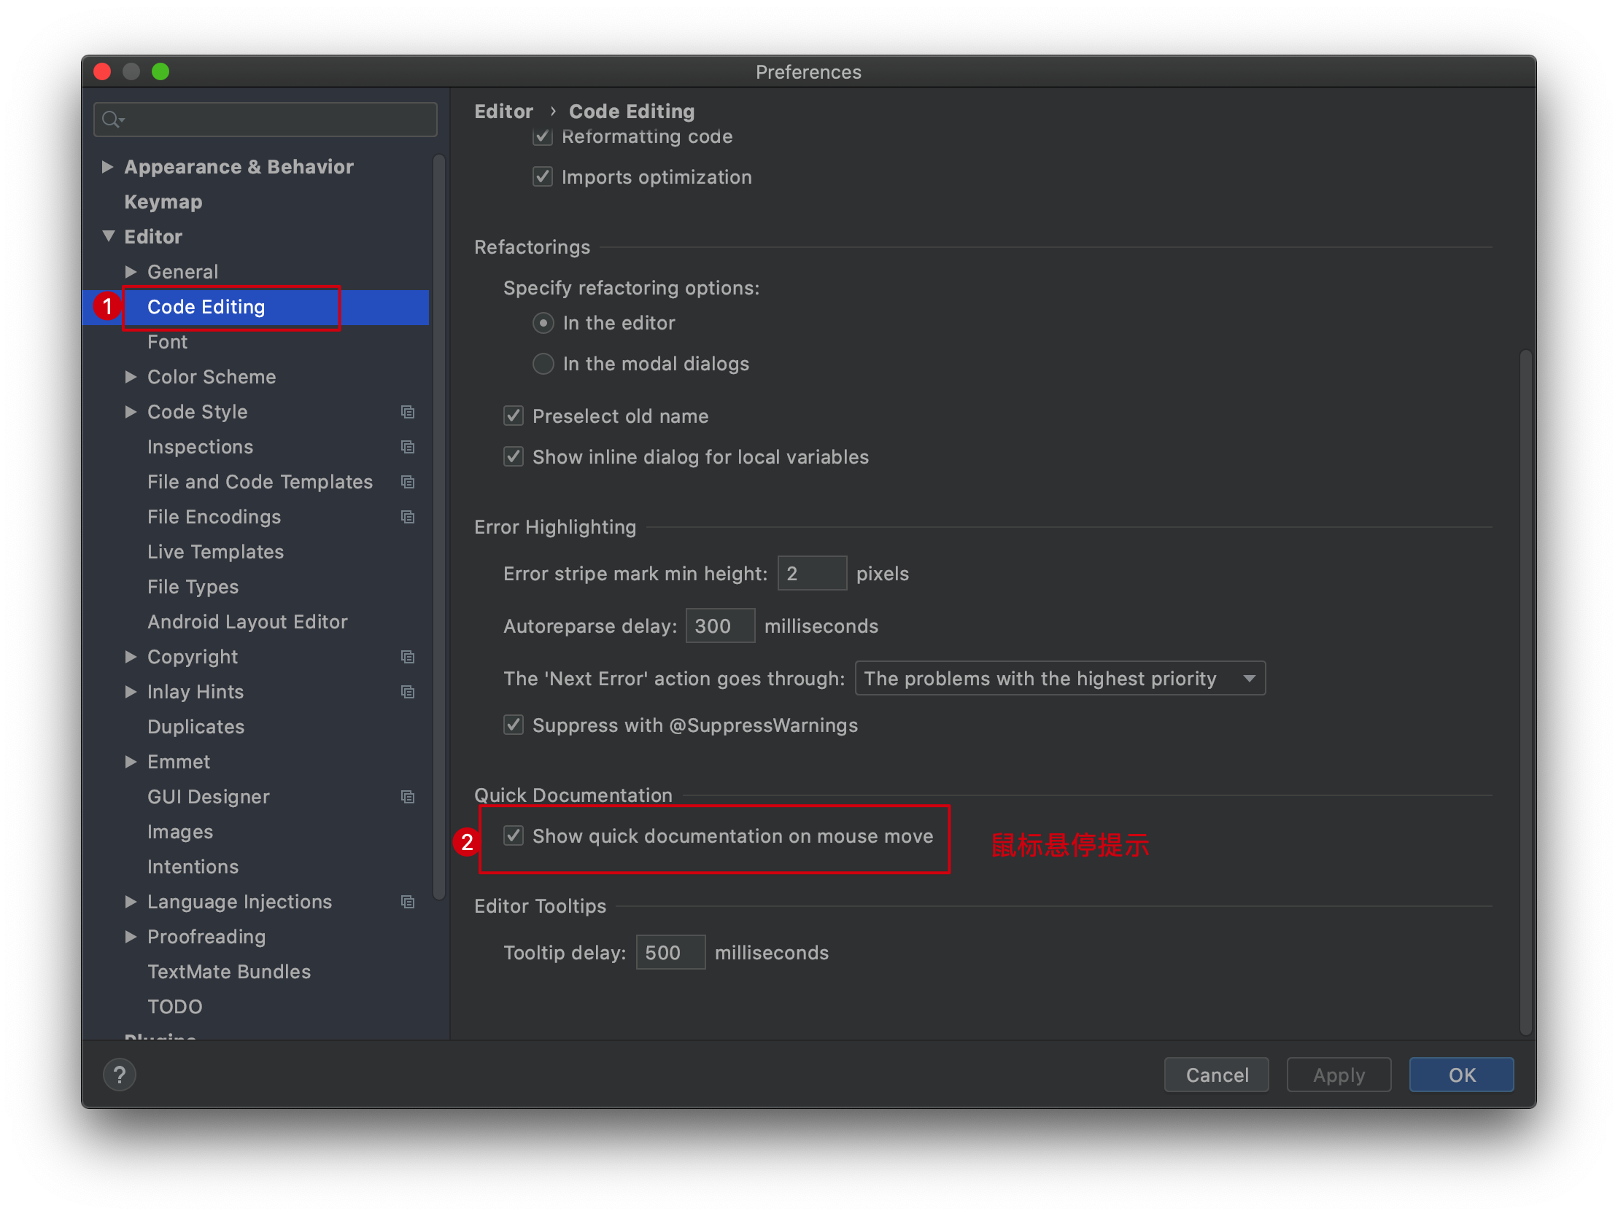Expand Code Style node

[131, 413]
